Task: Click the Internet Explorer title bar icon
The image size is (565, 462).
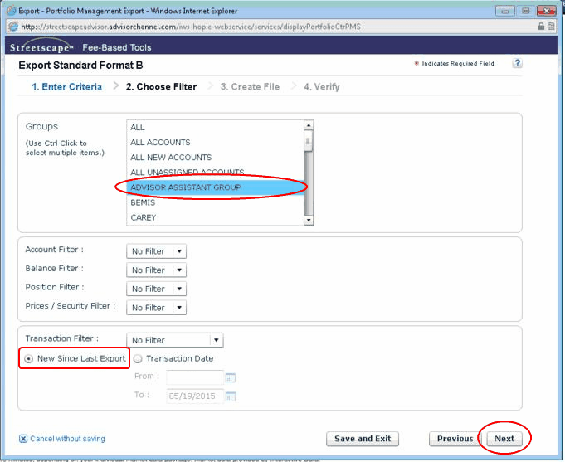Action: click(11, 10)
